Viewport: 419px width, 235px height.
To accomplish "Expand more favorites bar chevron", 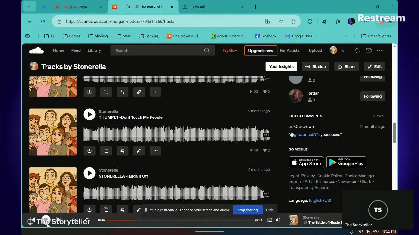I will 345,36.
